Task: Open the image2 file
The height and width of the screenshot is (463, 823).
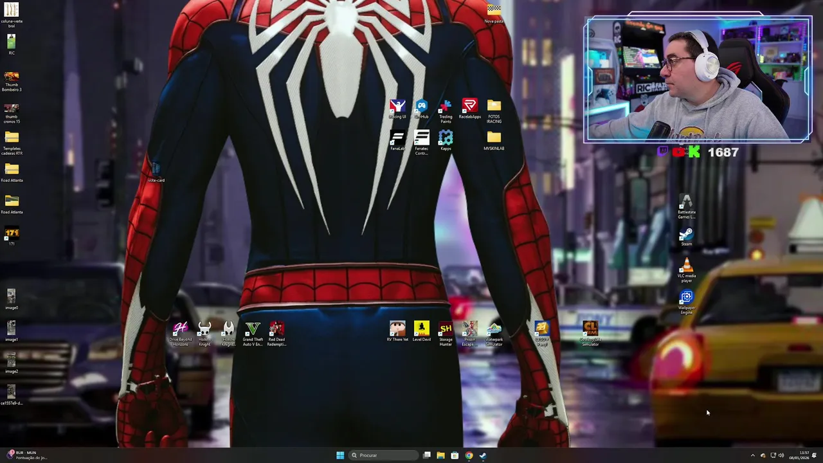Action: click(x=12, y=363)
